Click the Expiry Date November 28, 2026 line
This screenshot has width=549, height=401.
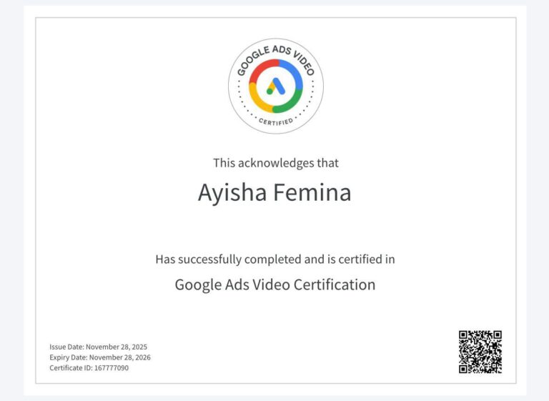coord(100,357)
